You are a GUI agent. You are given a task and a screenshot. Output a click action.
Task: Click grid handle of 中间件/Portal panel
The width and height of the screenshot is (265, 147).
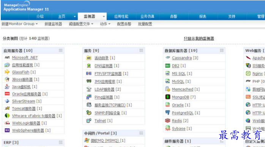click(x=141, y=133)
